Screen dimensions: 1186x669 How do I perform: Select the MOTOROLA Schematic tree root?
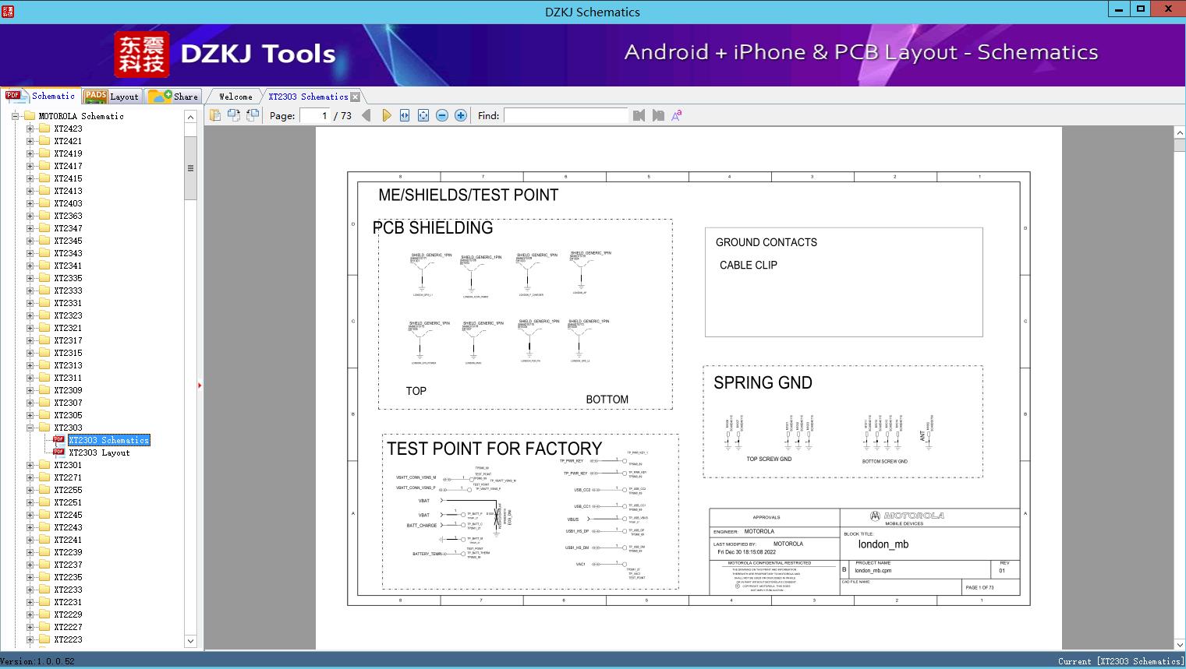pos(81,116)
